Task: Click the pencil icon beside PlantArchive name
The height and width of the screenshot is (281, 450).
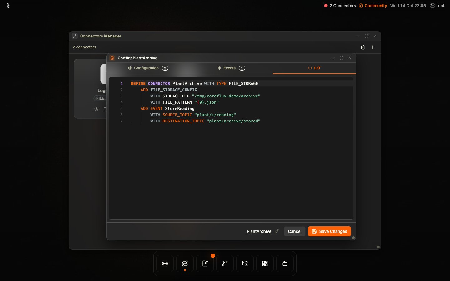Action: [x=277, y=231]
